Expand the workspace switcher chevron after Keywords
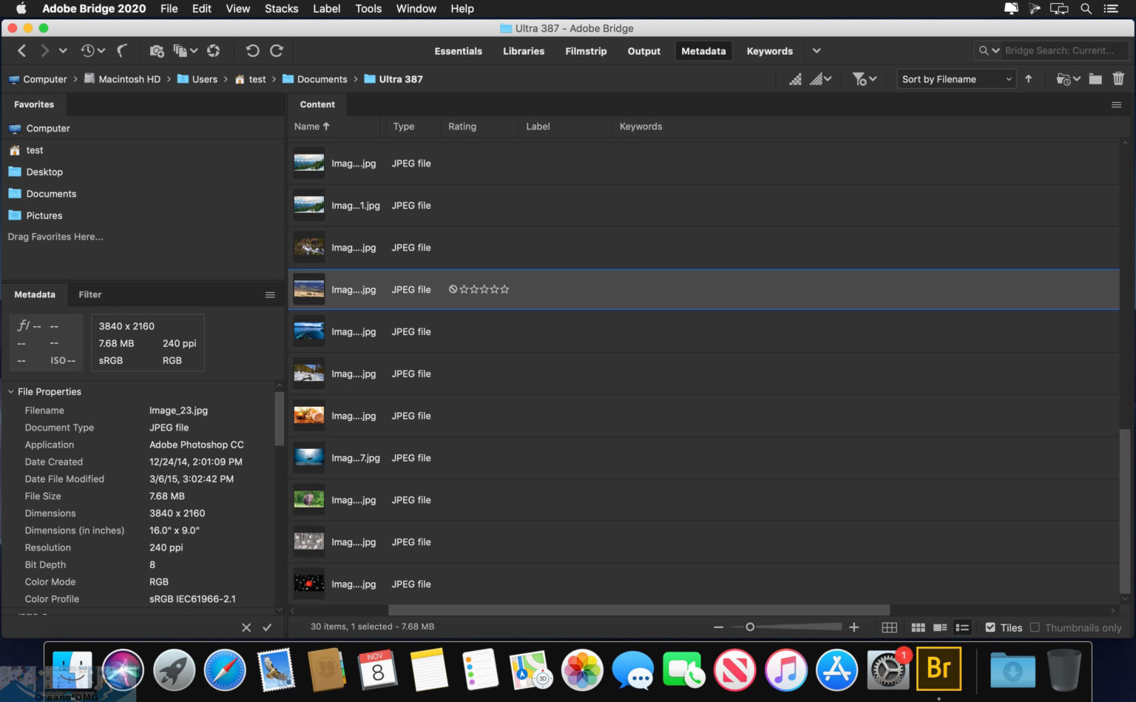This screenshot has width=1136, height=702. point(816,51)
